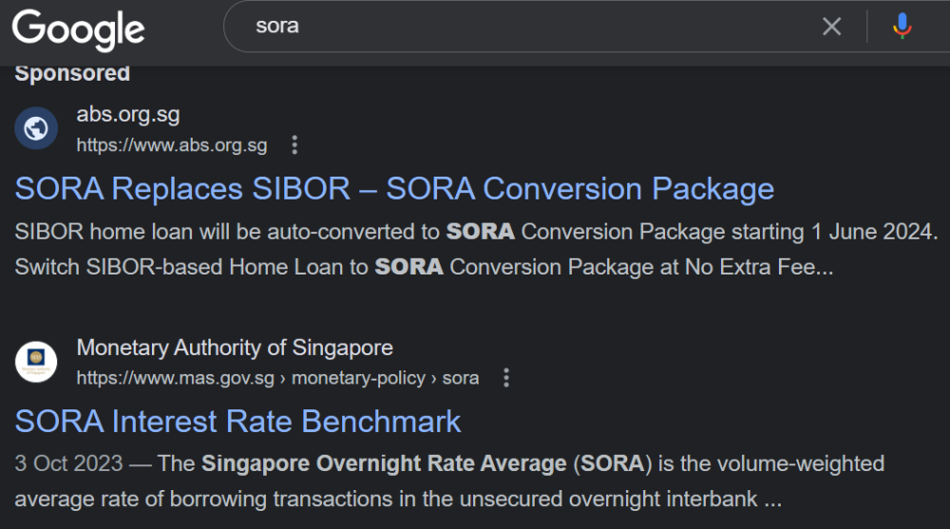Click the Monetary Authority of Singapore favicon

click(x=36, y=362)
